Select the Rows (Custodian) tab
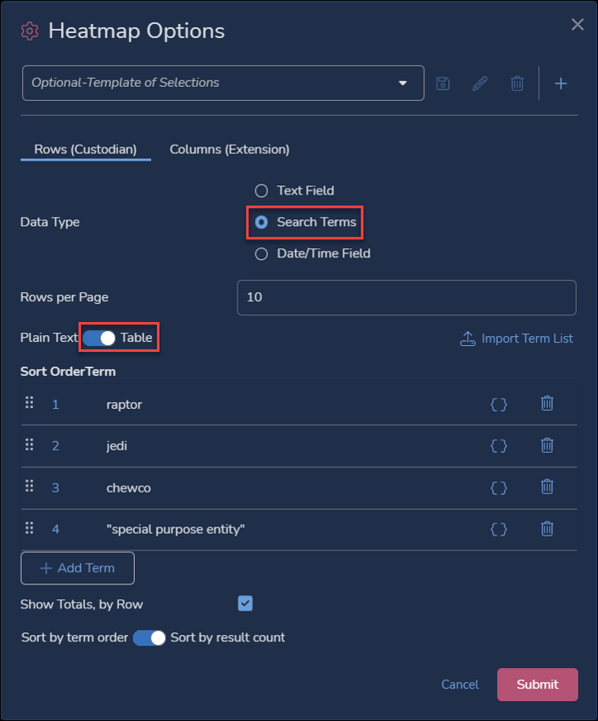The height and width of the screenshot is (721, 598). [85, 150]
